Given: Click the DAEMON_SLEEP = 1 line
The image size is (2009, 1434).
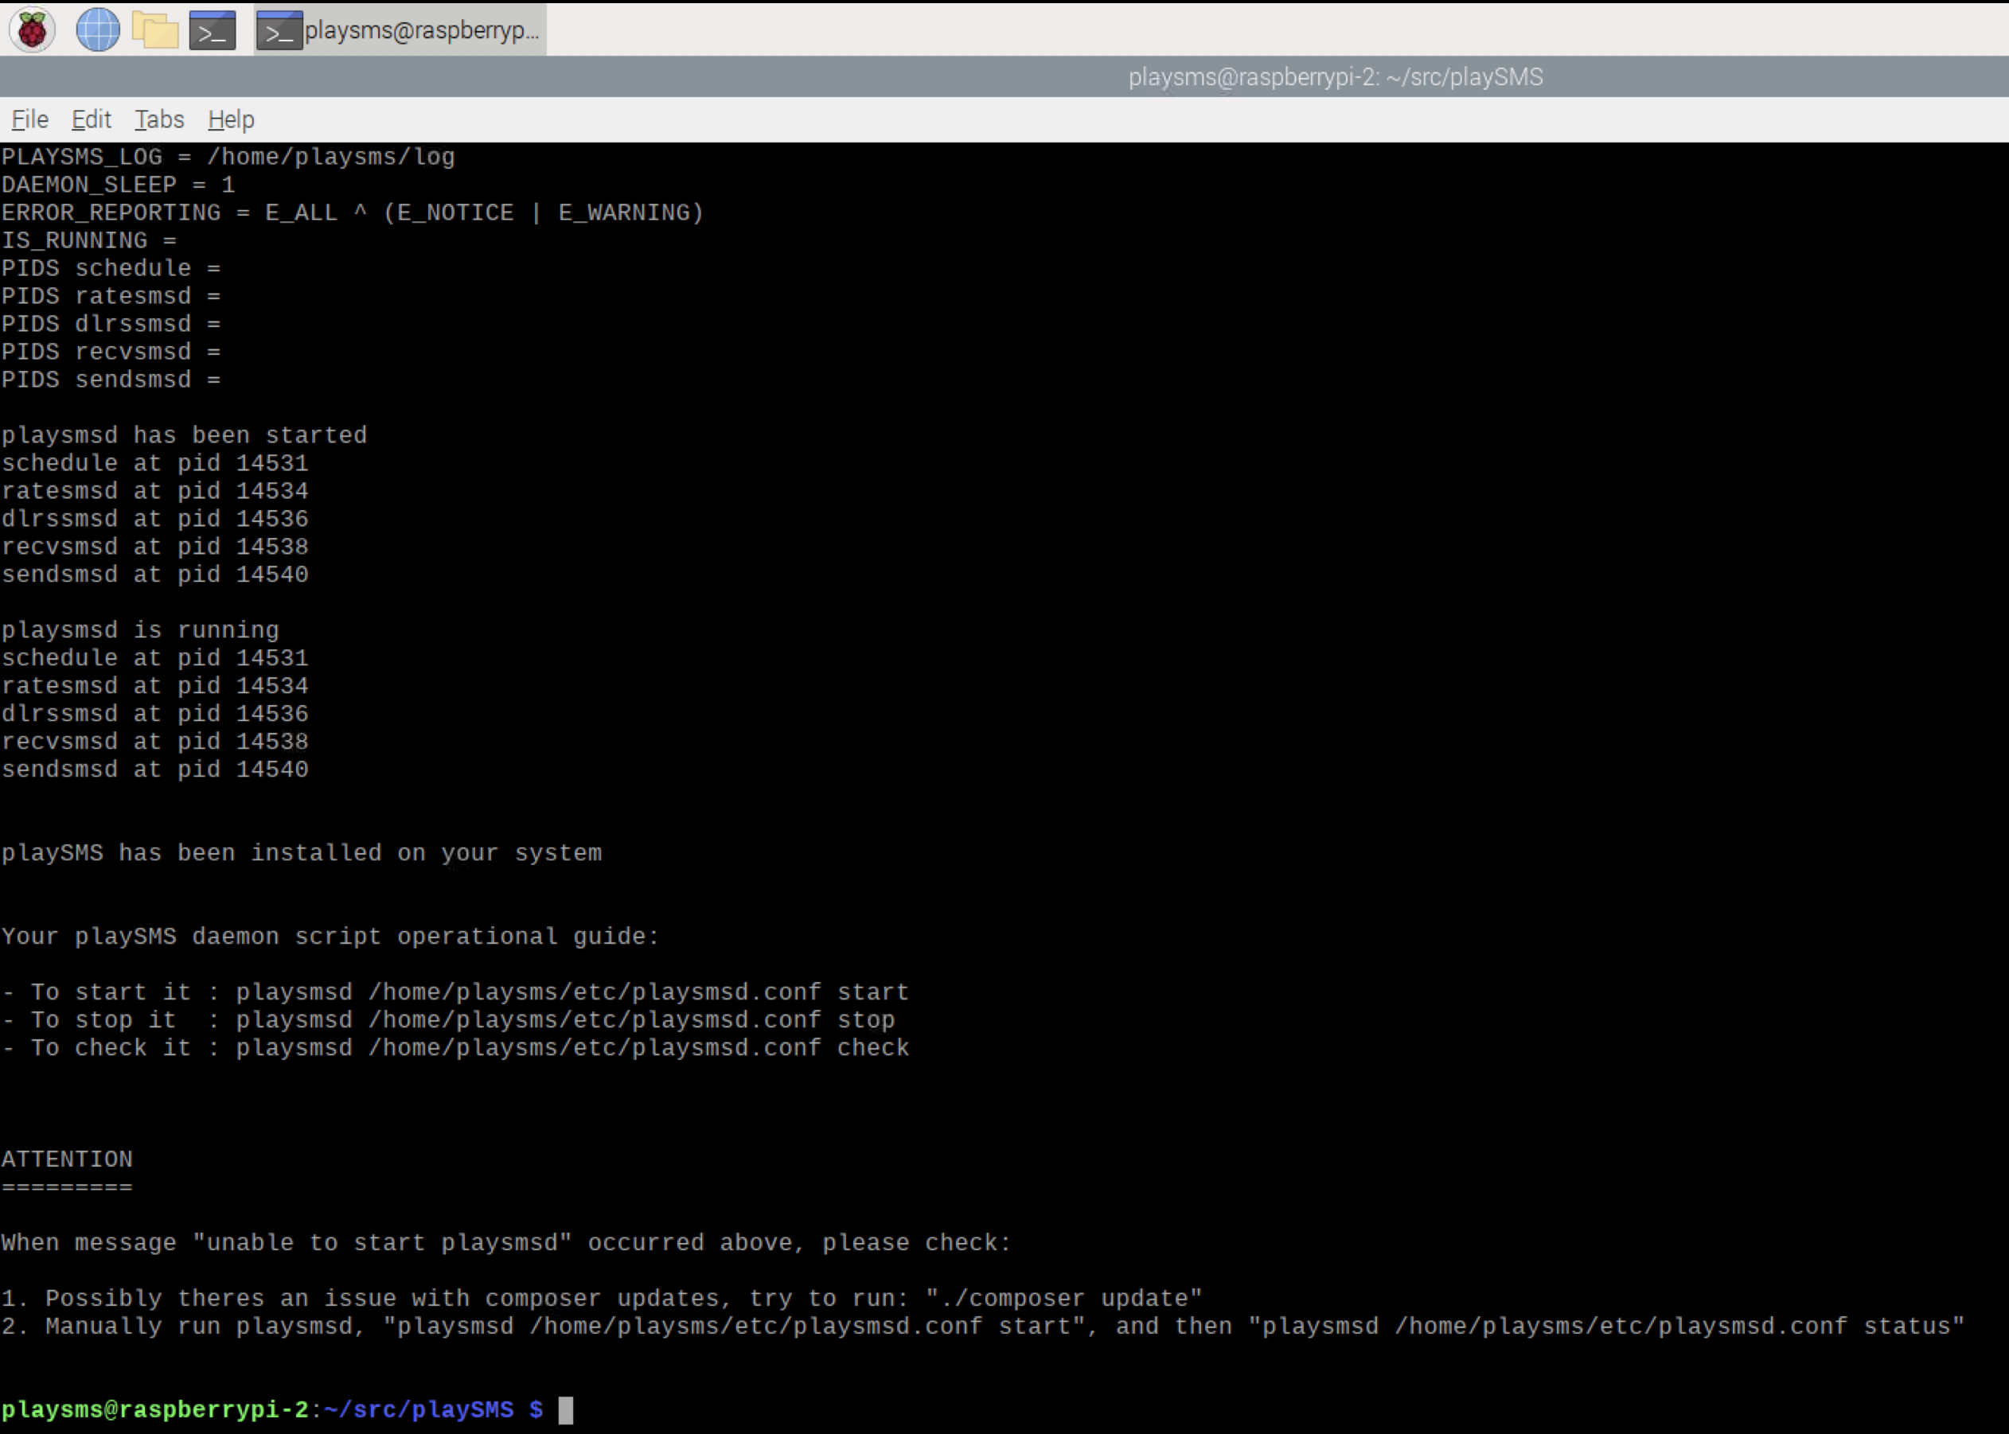Looking at the screenshot, I should tap(119, 185).
